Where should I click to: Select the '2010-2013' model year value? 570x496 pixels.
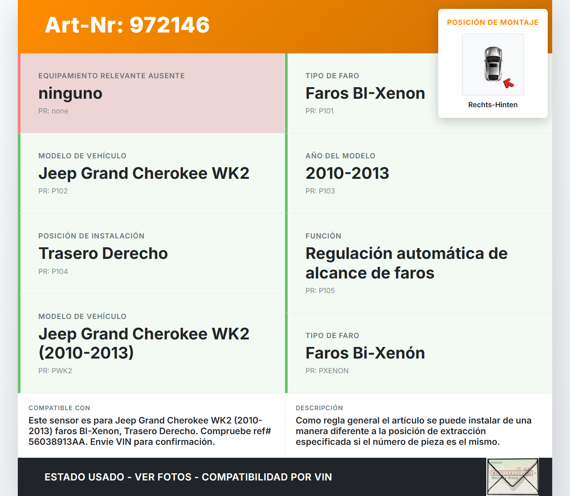(x=347, y=173)
